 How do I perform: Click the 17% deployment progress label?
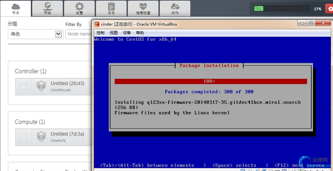coord(317,9)
